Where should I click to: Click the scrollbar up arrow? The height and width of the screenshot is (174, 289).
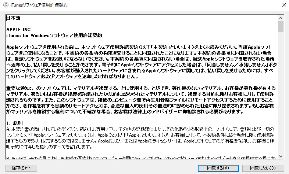coord(281,17)
